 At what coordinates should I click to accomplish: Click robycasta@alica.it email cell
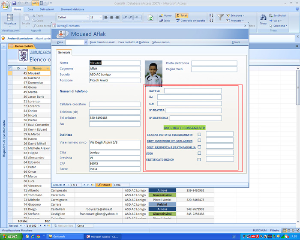[x=99, y=209]
